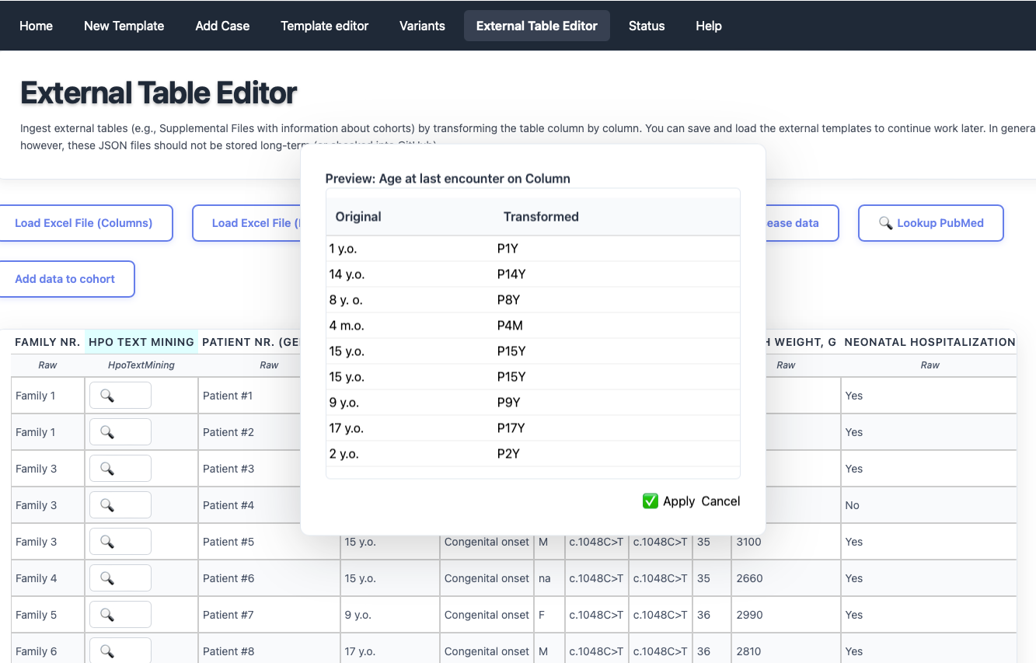Check the green Apply checkbox in the preview
This screenshot has height=663, width=1036.
point(651,501)
